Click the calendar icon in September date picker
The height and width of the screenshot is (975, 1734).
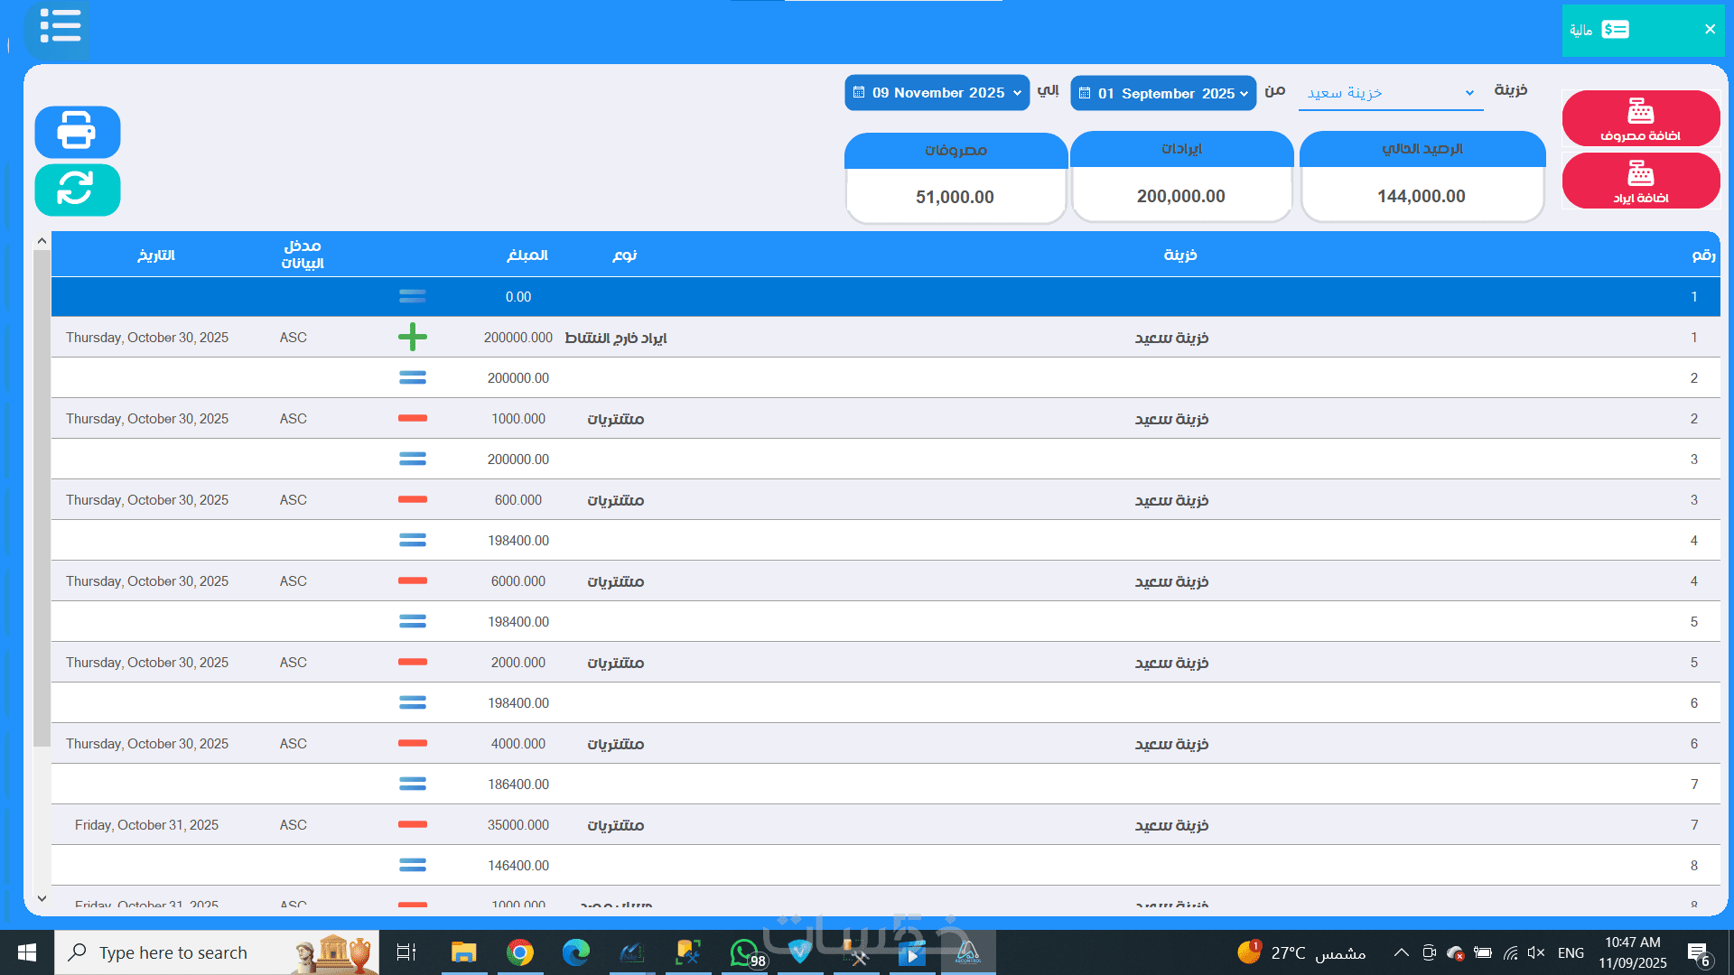pyautogui.click(x=1085, y=93)
